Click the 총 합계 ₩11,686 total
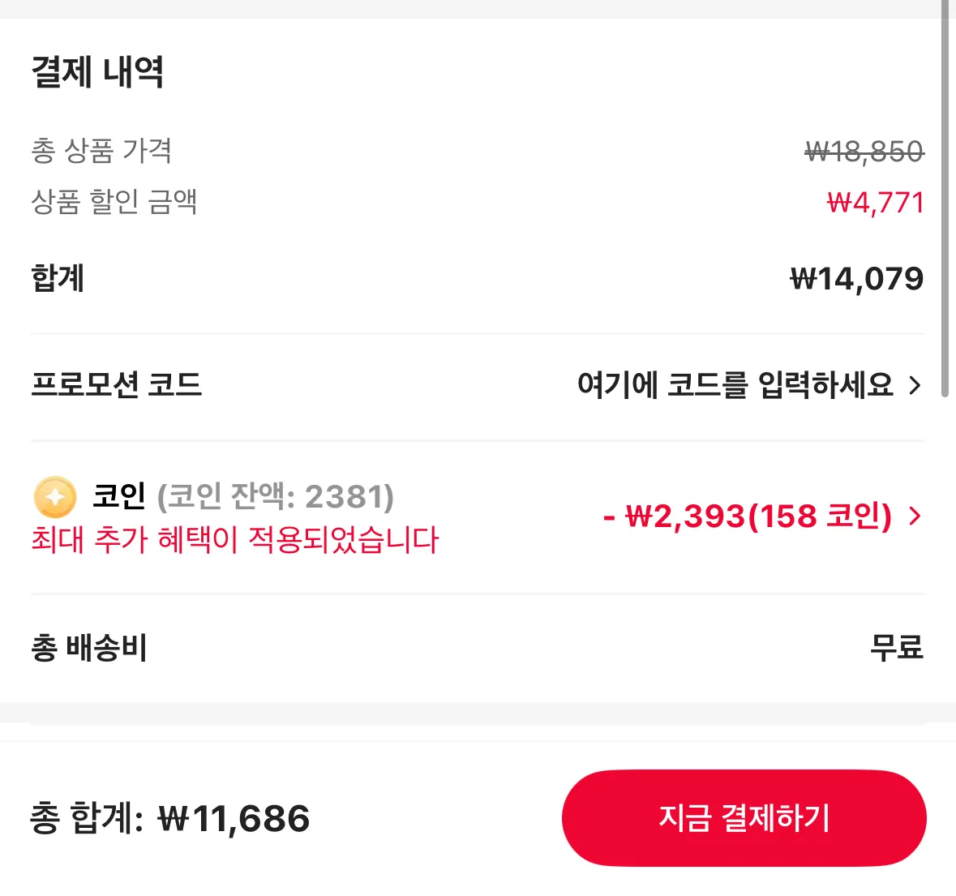 coord(169,819)
